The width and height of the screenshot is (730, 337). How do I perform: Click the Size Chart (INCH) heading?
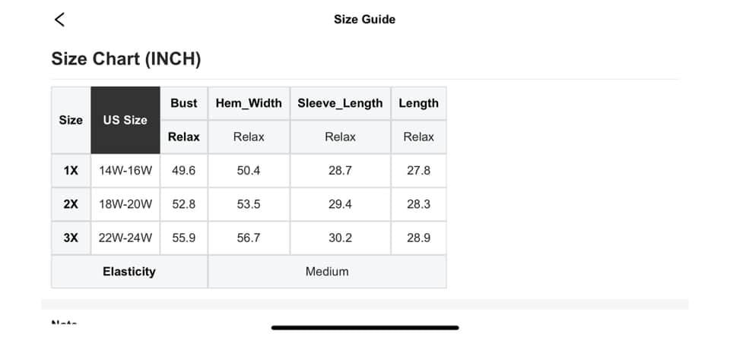(x=126, y=58)
